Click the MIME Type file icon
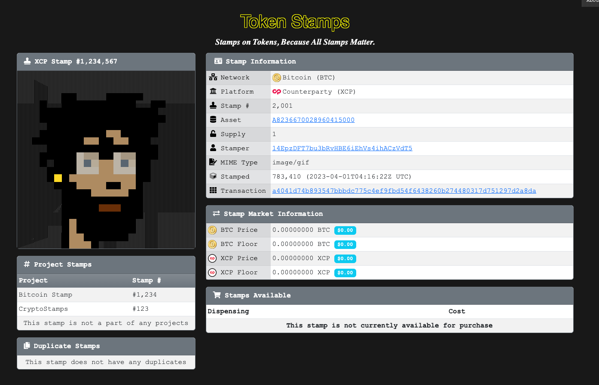Image resolution: width=599 pixels, height=385 pixels. (x=213, y=162)
